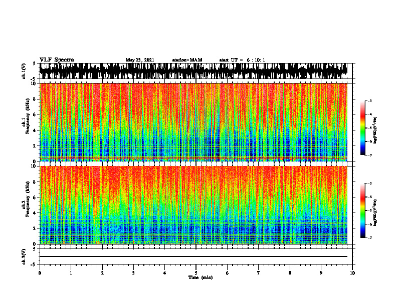The height and width of the screenshot is (306, 397).
Task: Click the "4" kHz tick of ch.1 frequency axis
Action: [x=35, y=130]
